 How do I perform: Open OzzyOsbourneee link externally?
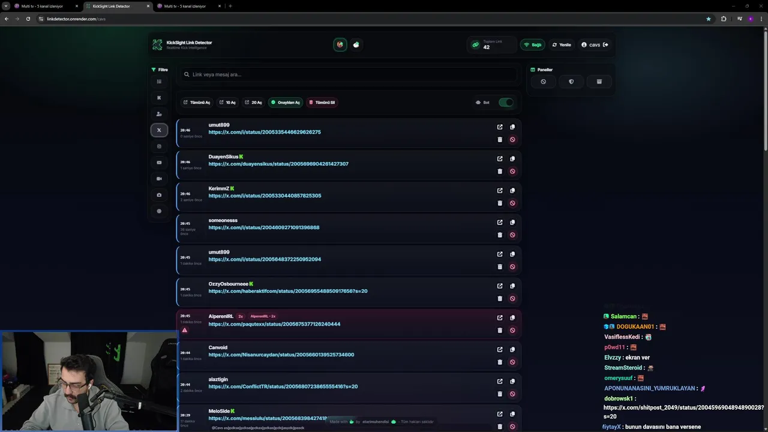[500, 286]
